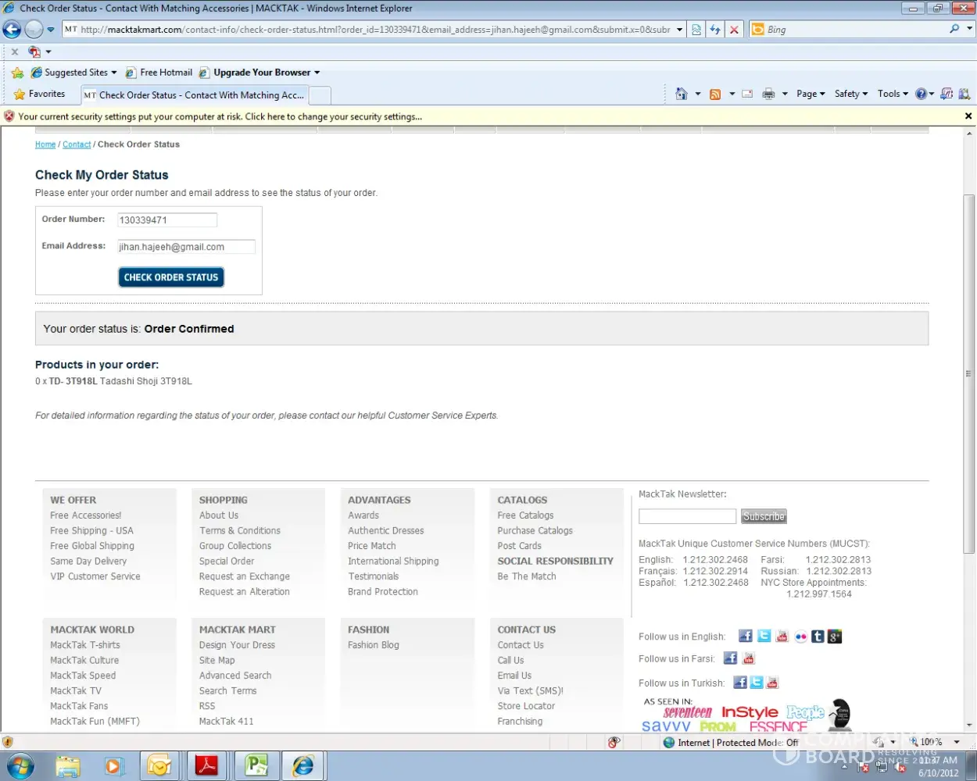The width and height of the screenshot is (977, 781).
Task: Open the Safety dropdown menu
Action: pyautogui.click(x=850, y=94)
